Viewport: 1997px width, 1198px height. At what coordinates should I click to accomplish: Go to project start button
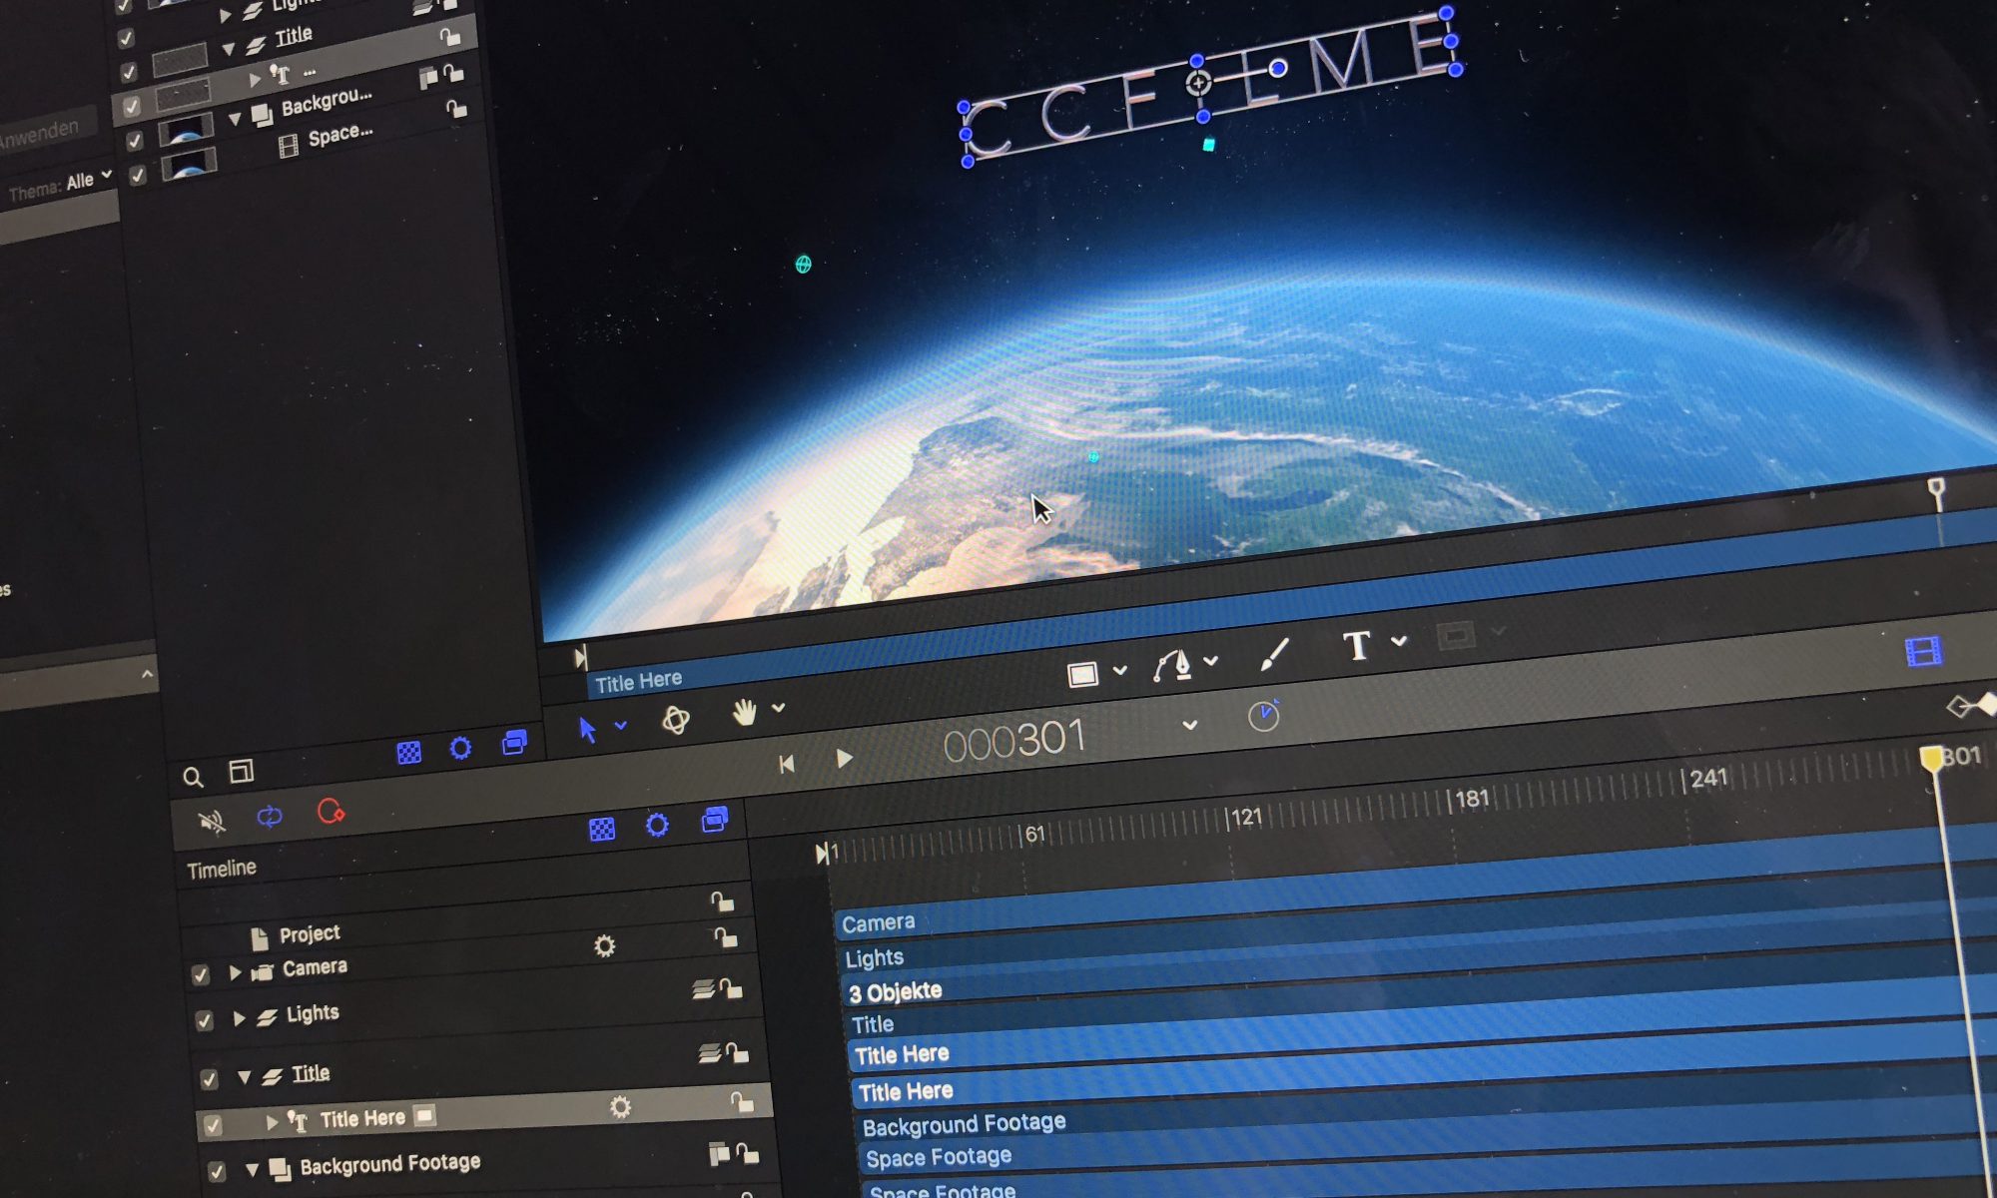point(787,765)
